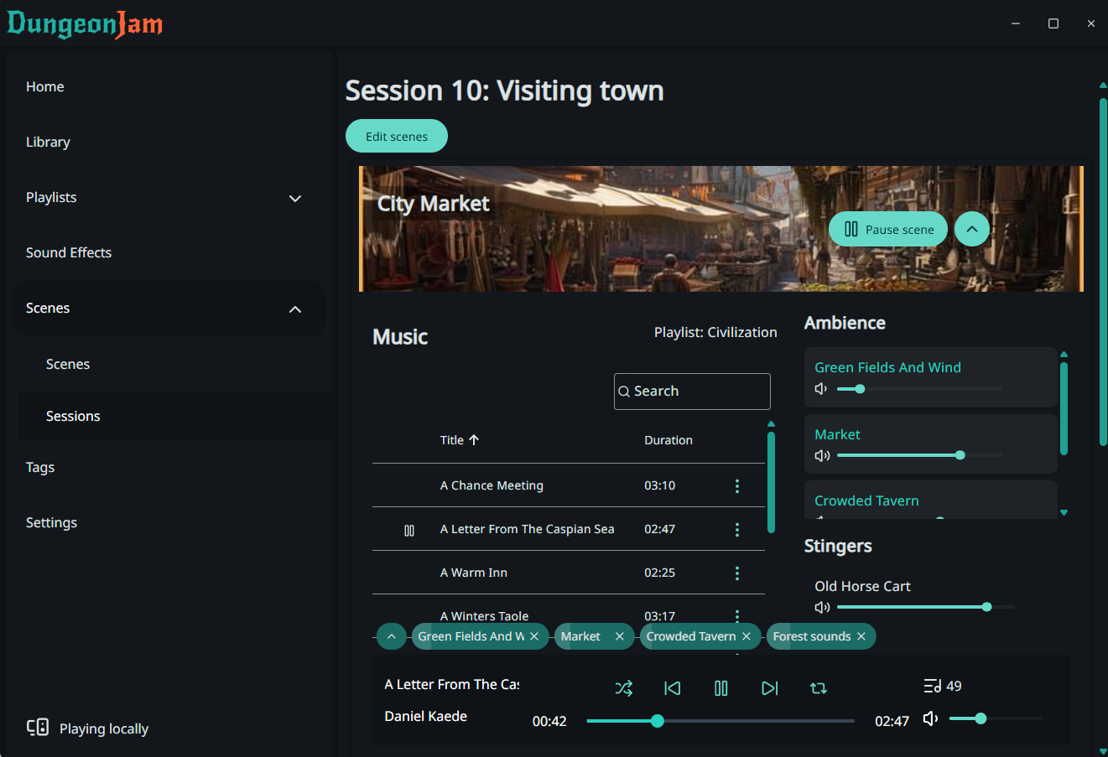Remove the Forest sounds chip
1108x757 pixels.
861,636
